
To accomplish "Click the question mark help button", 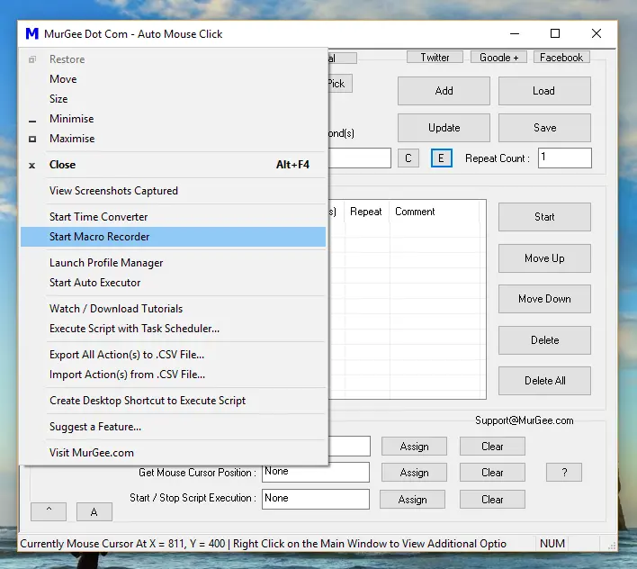I will (563, 473).
